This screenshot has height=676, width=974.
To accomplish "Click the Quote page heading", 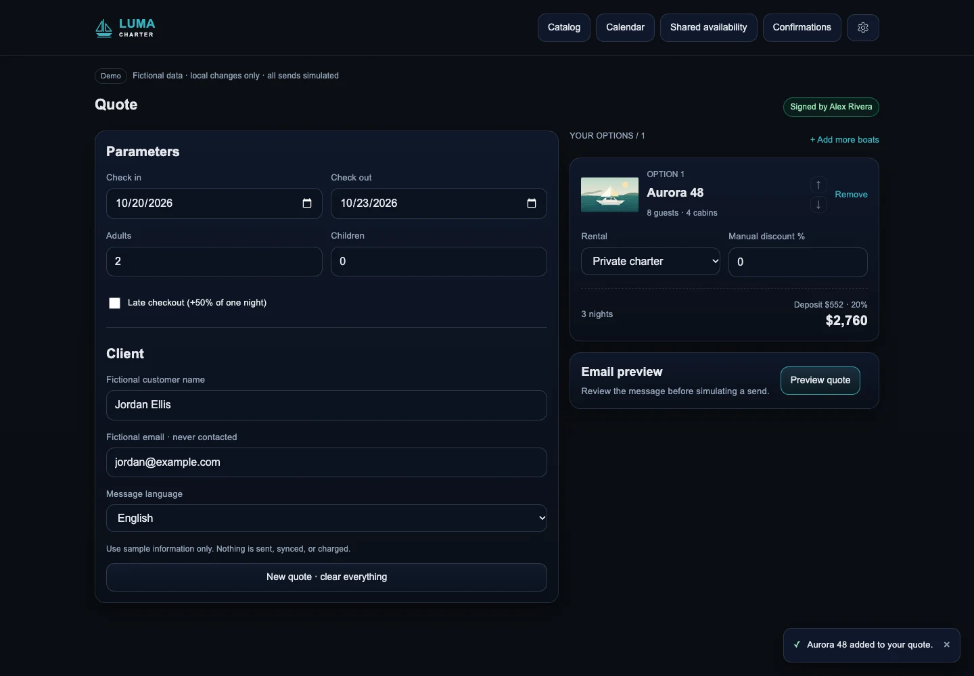I will point(116,105).
